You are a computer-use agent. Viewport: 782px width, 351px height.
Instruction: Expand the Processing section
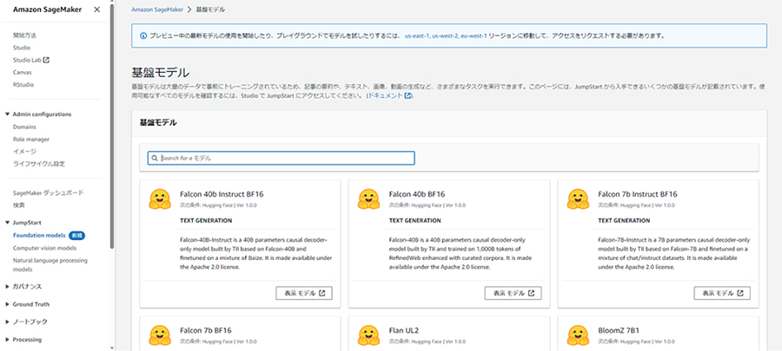7,340
